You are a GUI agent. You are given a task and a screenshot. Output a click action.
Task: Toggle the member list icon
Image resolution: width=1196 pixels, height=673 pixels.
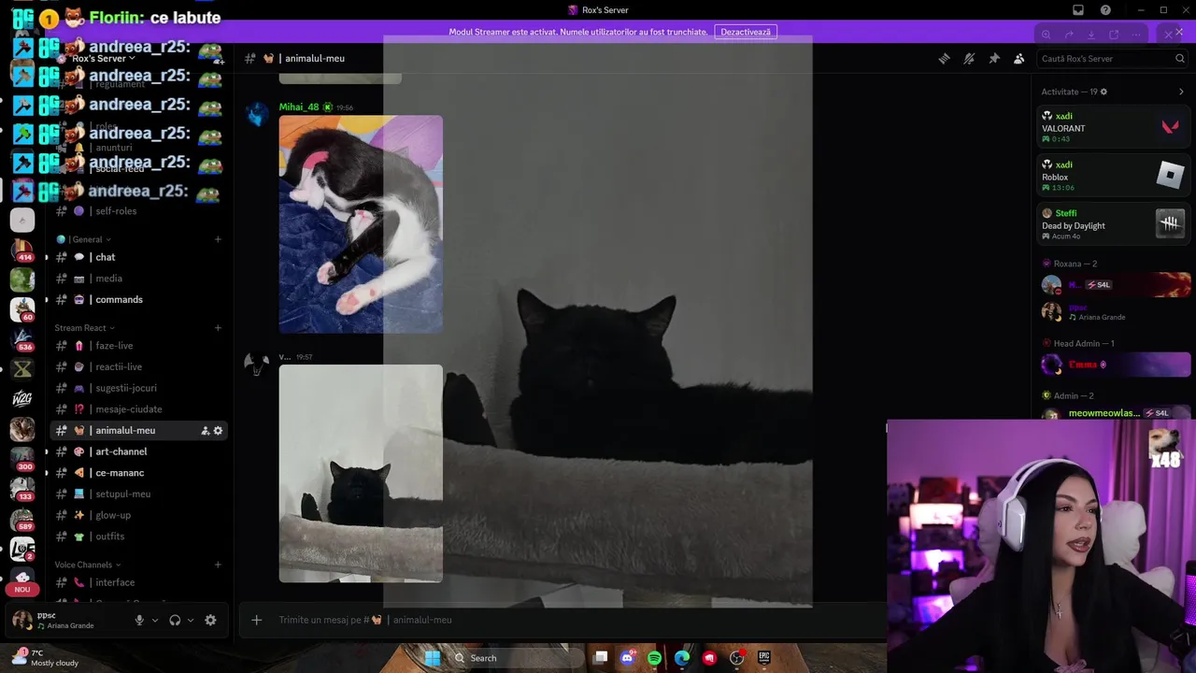click(1018, 58)
